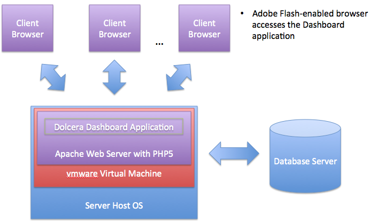Select the word application in the note
Image resolution: width=370 pixels, height=223 pixels.
coord(274,37)
